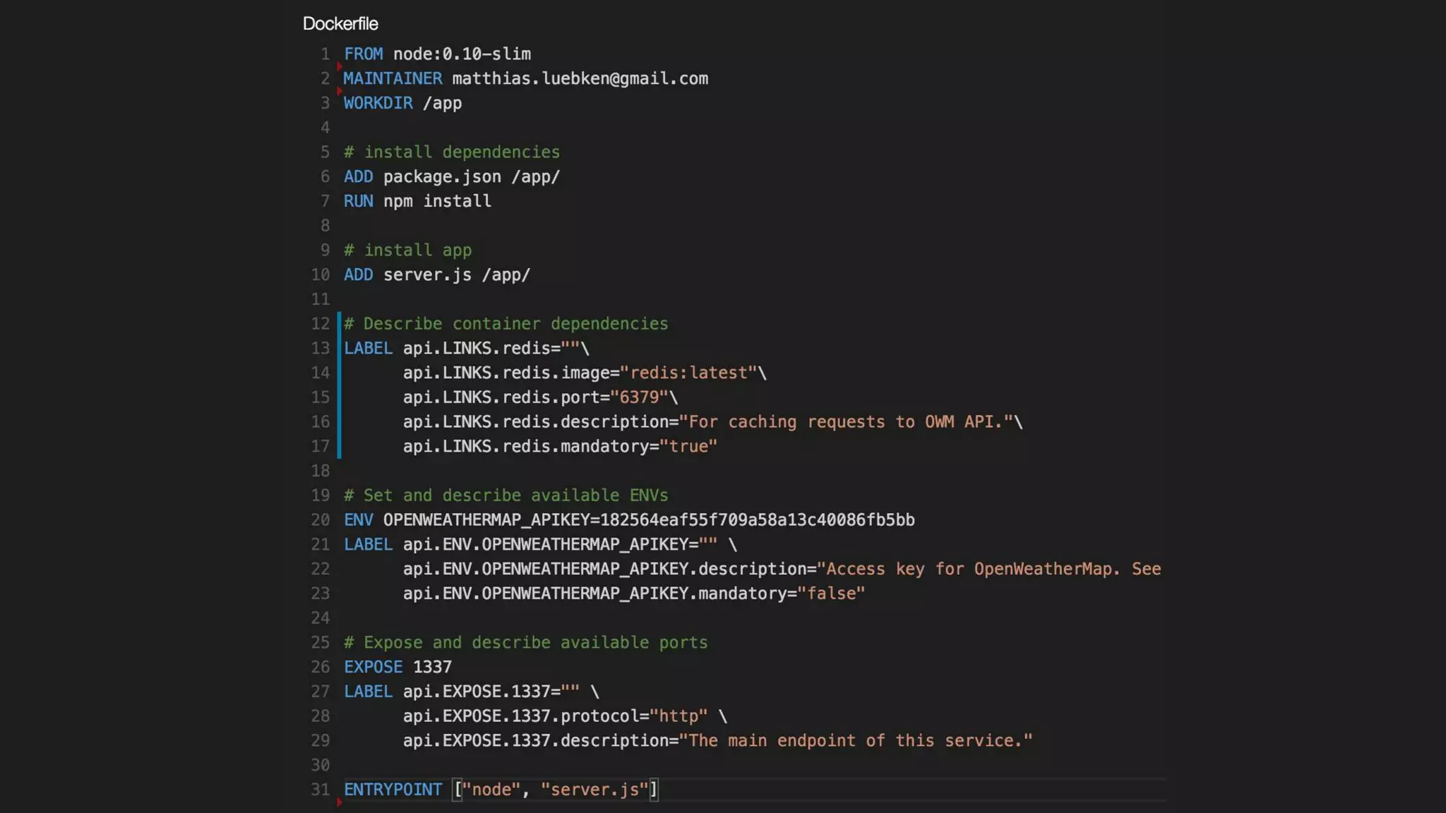Click the ENTRYPOINT keyword

(x=393, y=790)
